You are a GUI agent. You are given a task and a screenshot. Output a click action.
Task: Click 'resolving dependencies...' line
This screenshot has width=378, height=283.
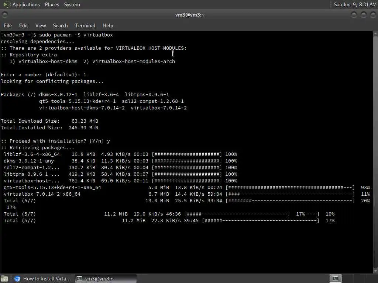[37, 41]
